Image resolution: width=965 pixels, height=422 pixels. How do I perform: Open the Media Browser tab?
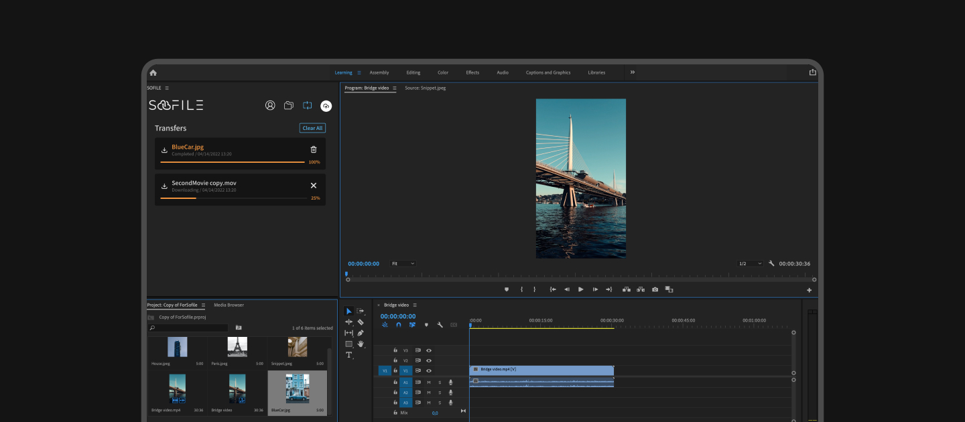229,305
